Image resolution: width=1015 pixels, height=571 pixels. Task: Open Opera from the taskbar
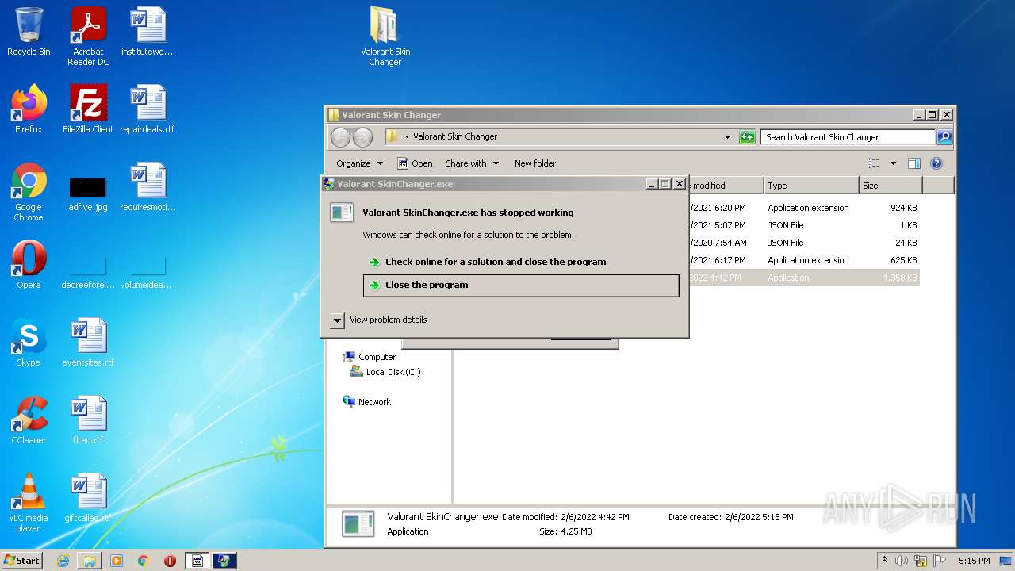[170, 561]
